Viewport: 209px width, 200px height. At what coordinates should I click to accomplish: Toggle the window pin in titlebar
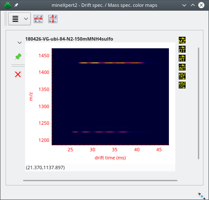pos(16,5)
